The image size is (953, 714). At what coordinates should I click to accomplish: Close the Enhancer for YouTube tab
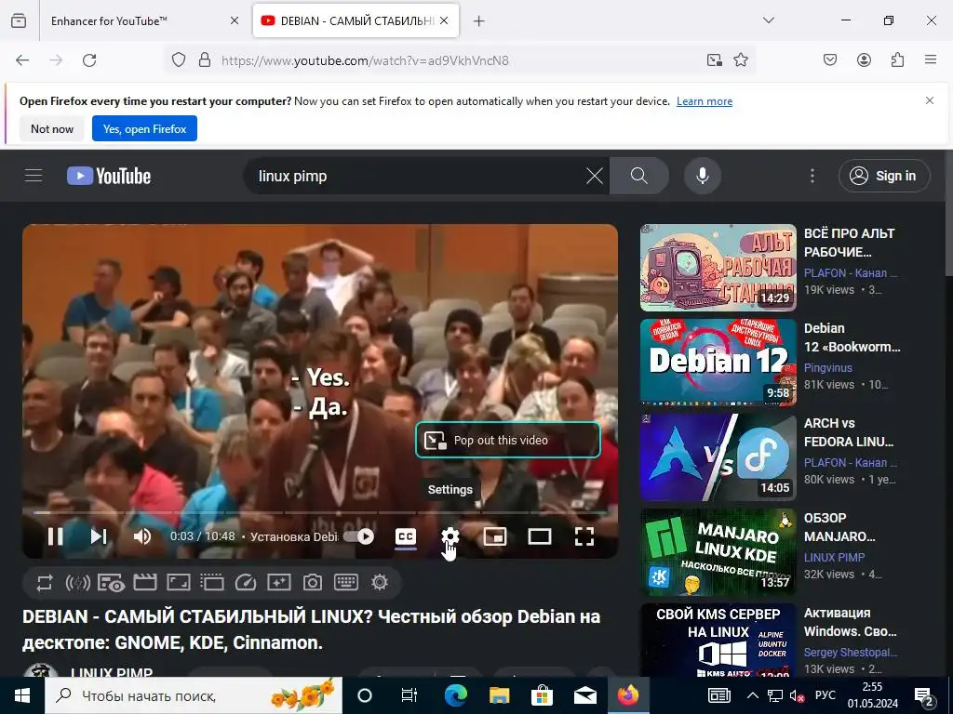click(x=235, y=21)
